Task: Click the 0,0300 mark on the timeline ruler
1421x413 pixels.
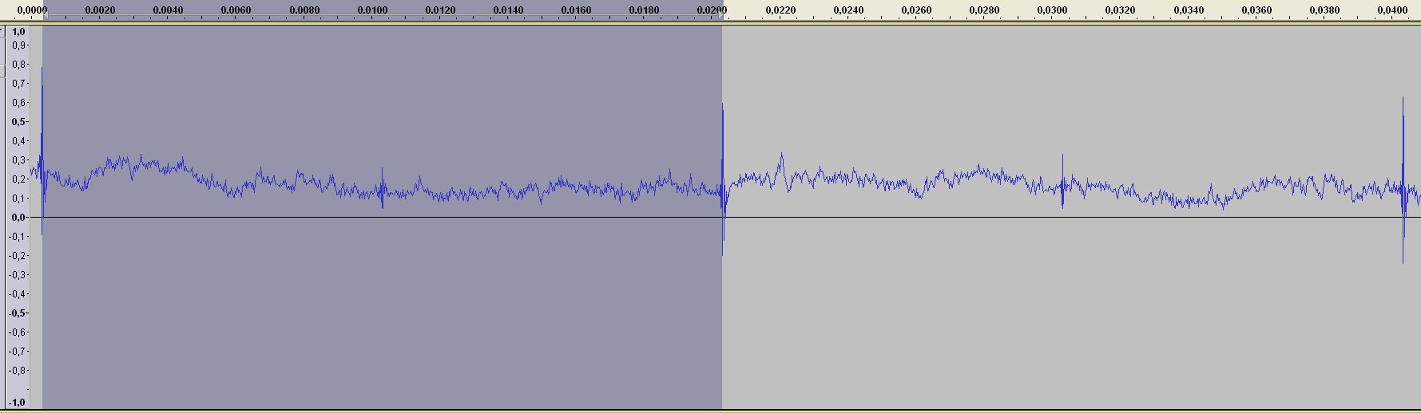Action: 1052,10
